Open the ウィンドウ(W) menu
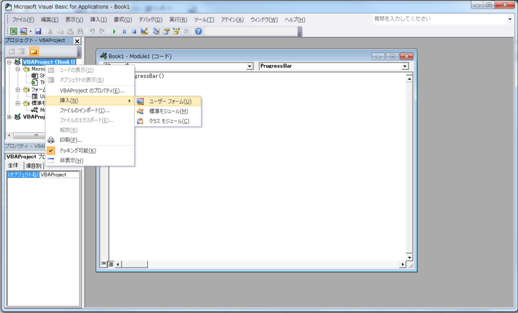 (x=264, y=20)
